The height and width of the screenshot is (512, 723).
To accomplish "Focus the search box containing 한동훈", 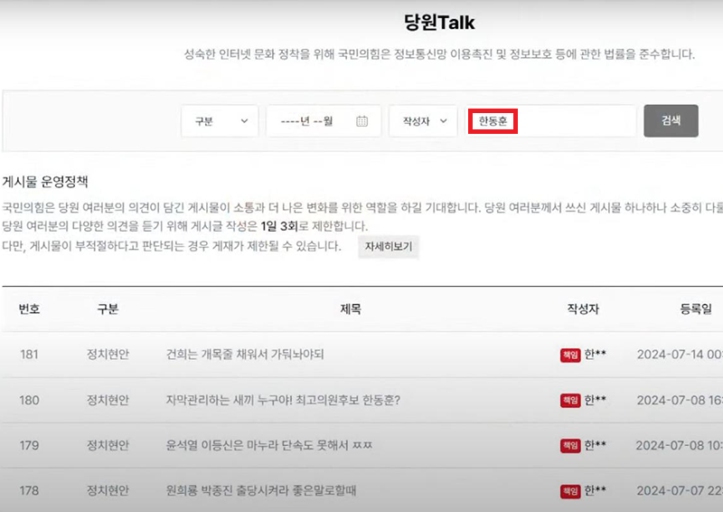I will [551, 121].
